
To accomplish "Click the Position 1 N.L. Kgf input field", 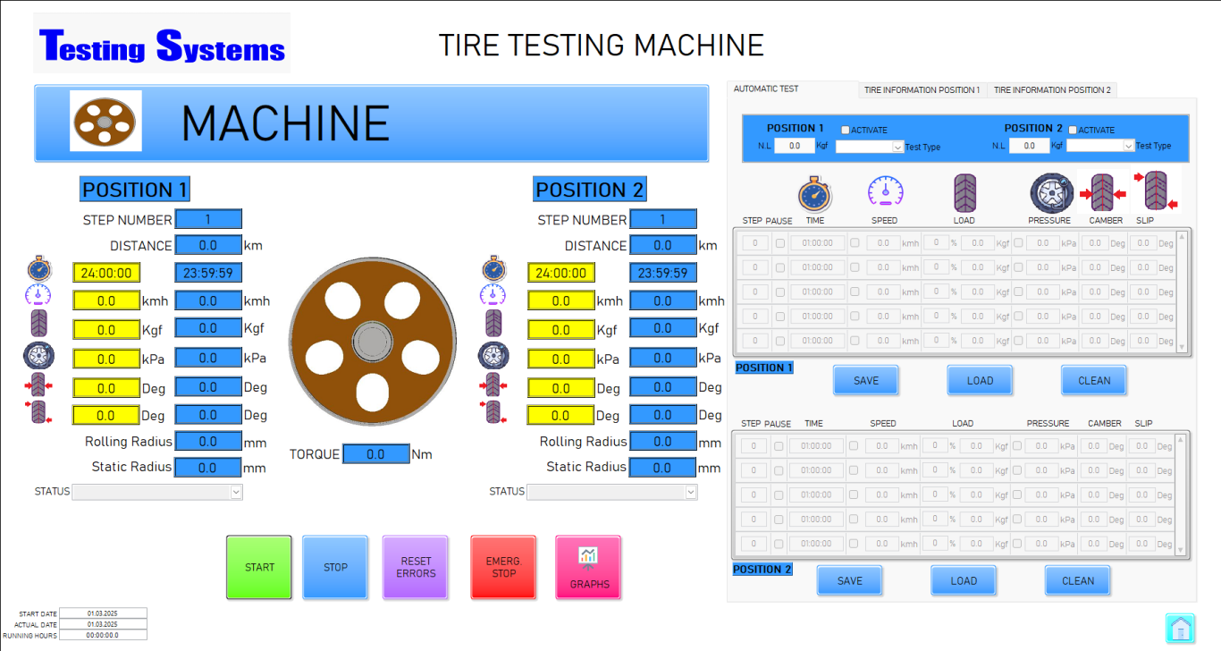I will click(794, 147).
